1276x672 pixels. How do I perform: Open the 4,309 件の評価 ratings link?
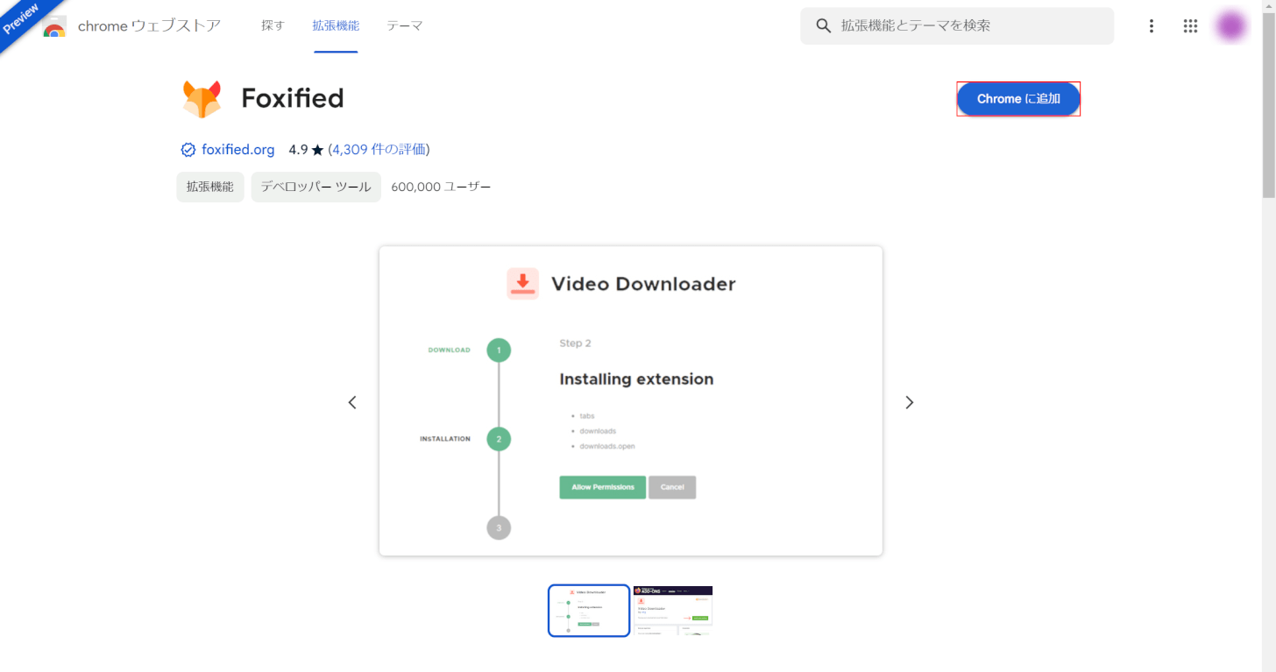tap(379, 150)
